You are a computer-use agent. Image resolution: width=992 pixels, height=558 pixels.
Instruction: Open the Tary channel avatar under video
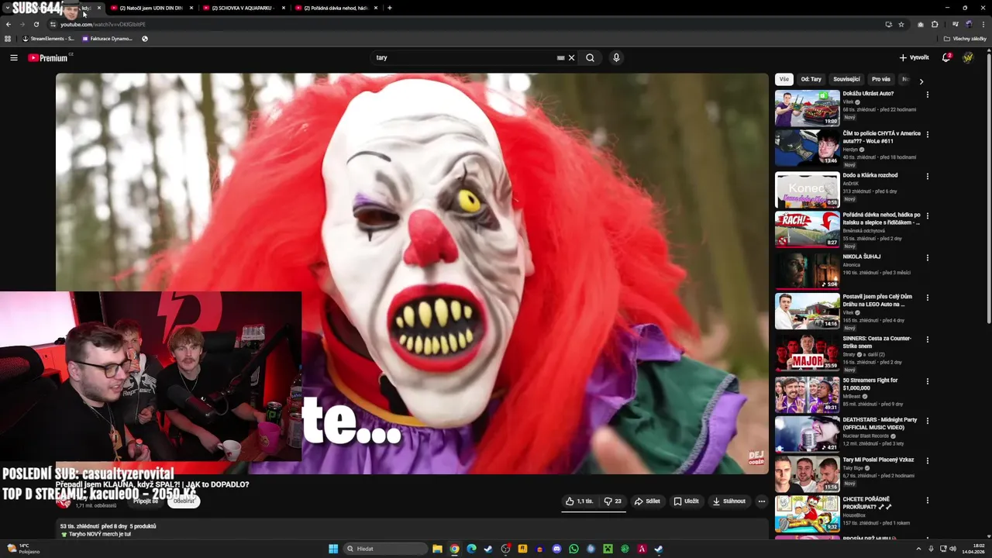pyautogui.click(x=64, y=502)
